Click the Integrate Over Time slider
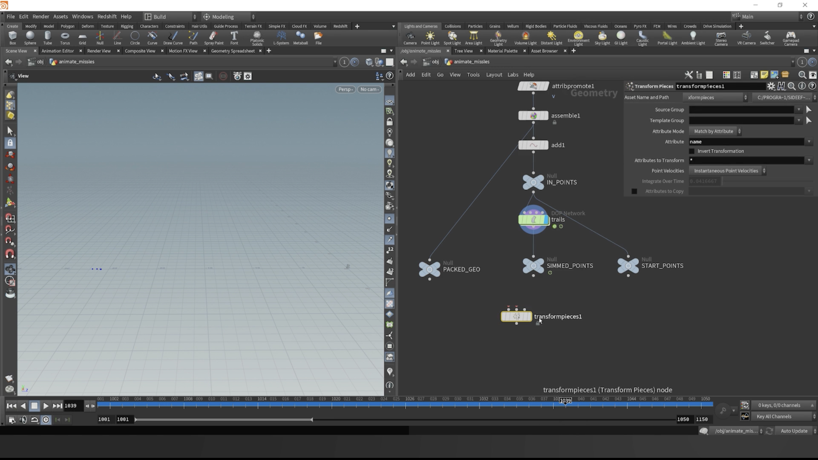The width and height of the screenshot is (818, 460). [767, 181]
